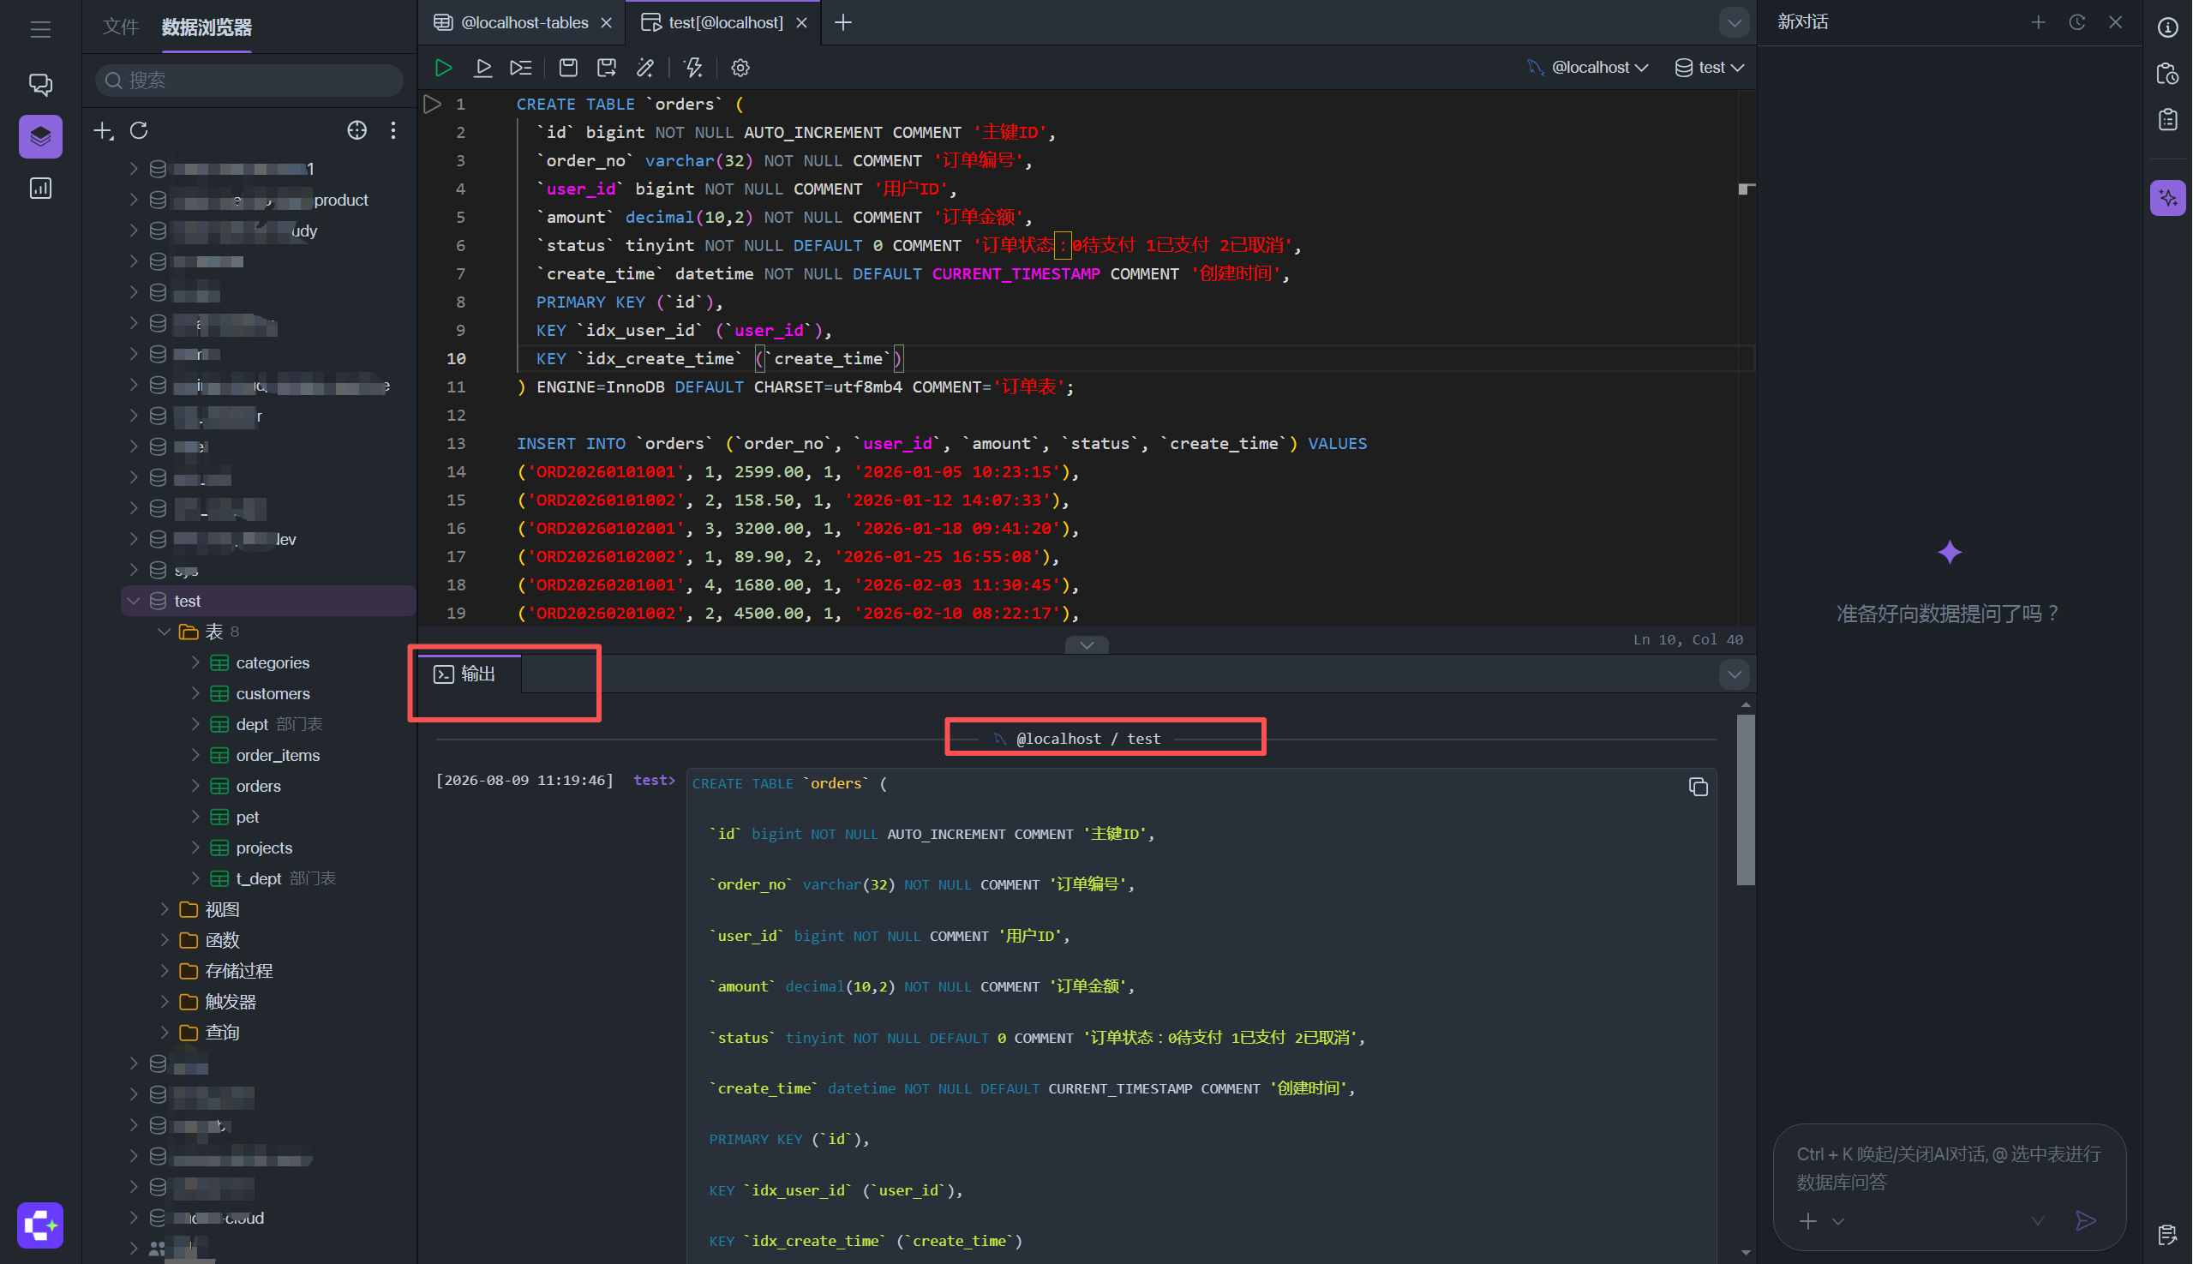Click the run-selected-statement icon in toolbar
The image size is (2193, 1264).
point(482,68)
